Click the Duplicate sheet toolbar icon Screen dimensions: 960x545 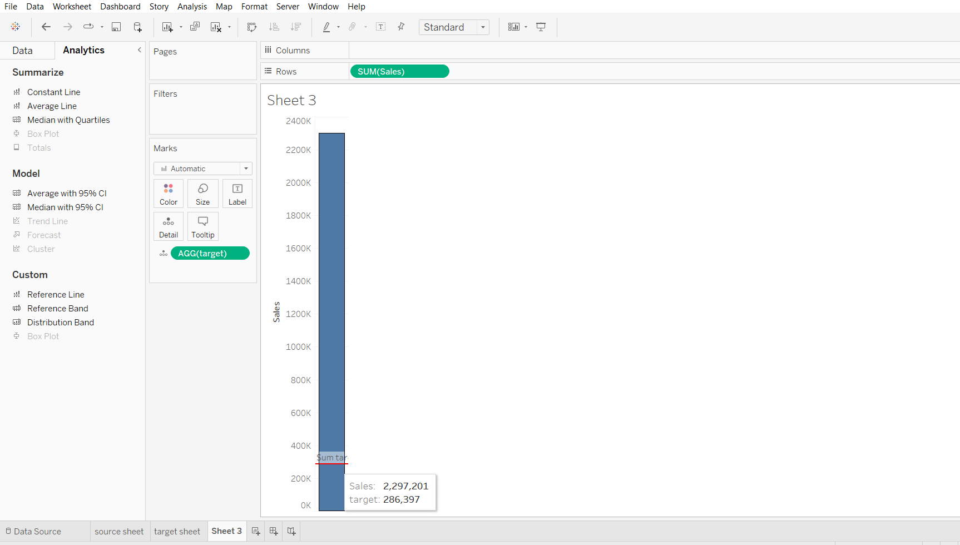pyautogui.click(x=195, y=27)
